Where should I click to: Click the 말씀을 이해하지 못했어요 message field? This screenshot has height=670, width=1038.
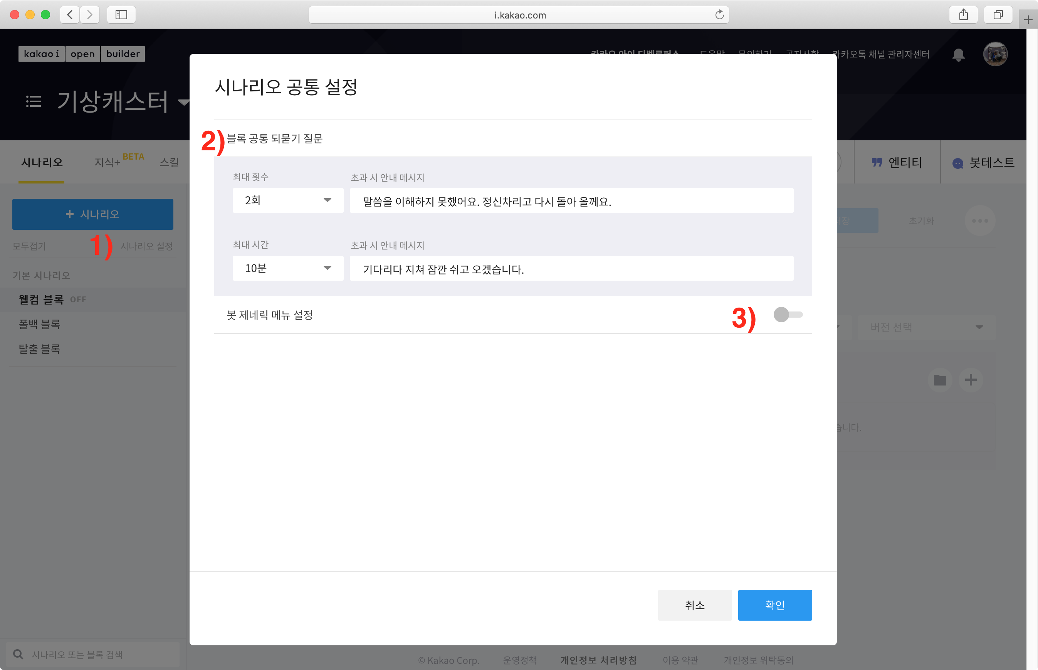tap(571, 201)
